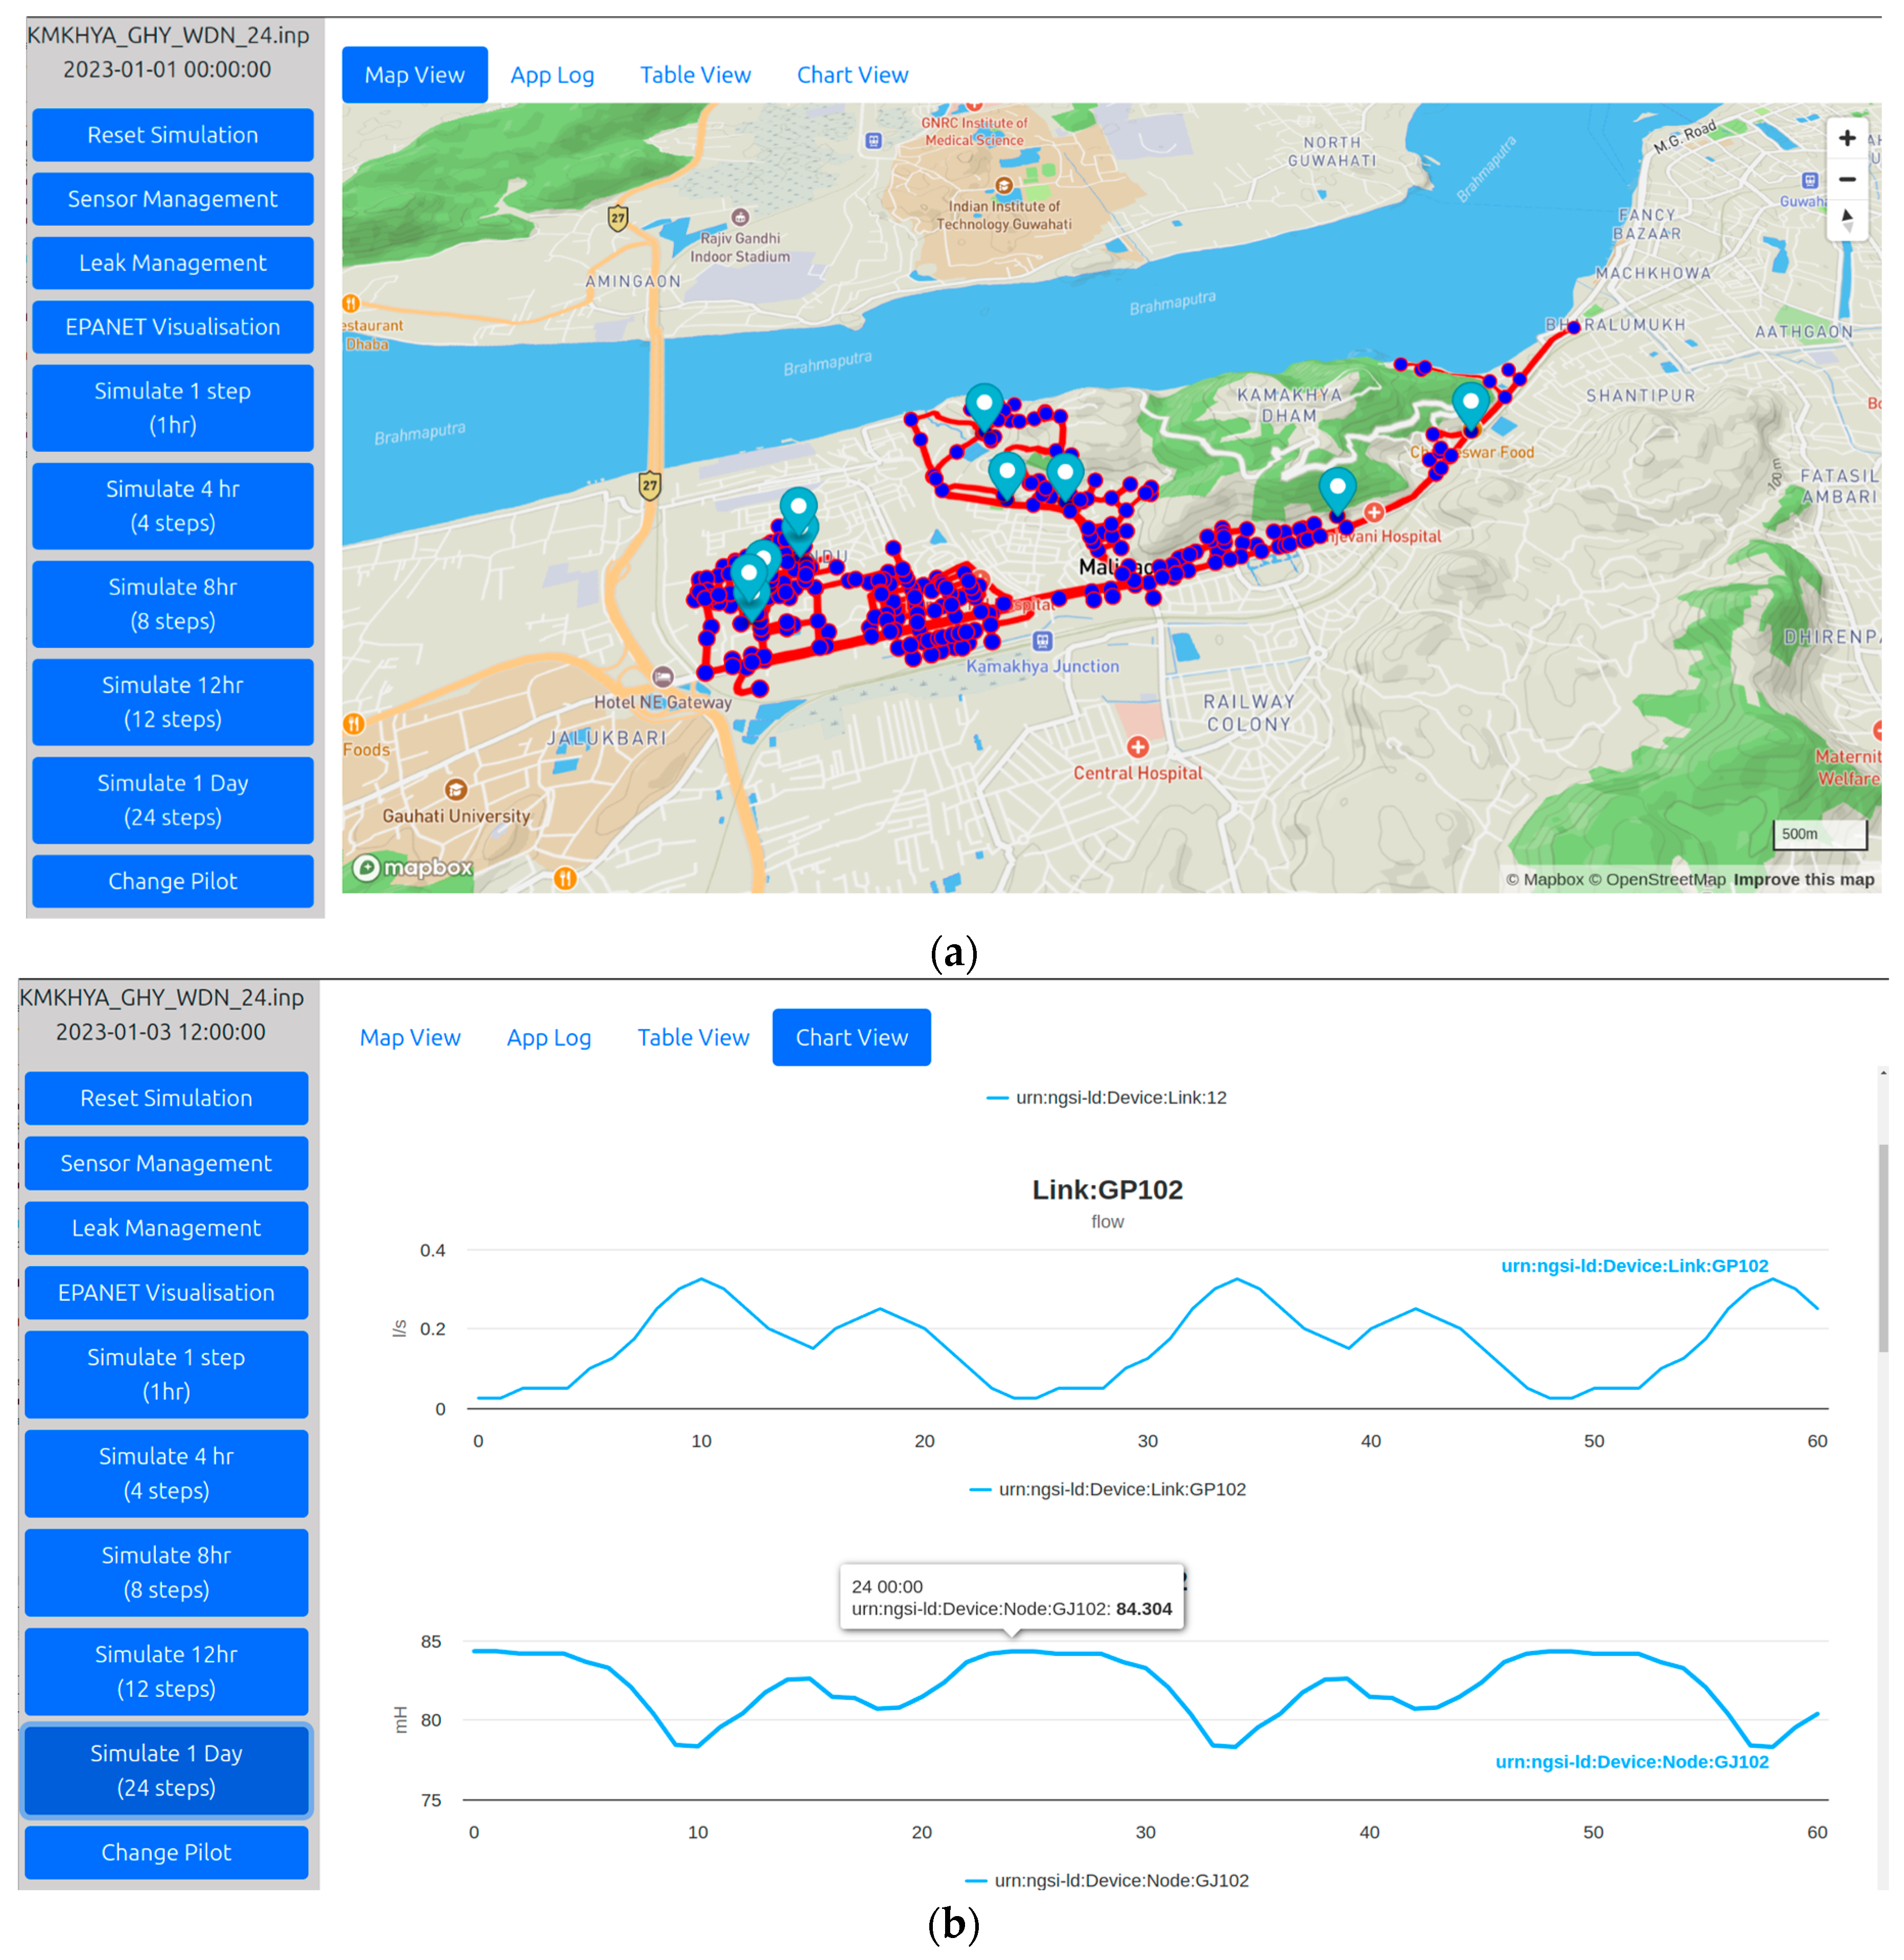Viewport: 1904px width, 1960px height.
Task: Click Gauhati University map icon
Action: coord(456,790)
